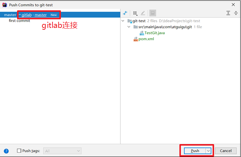Select the pom.xml file
The width and height of the screenshot is (241, 157).
point(146,39)
